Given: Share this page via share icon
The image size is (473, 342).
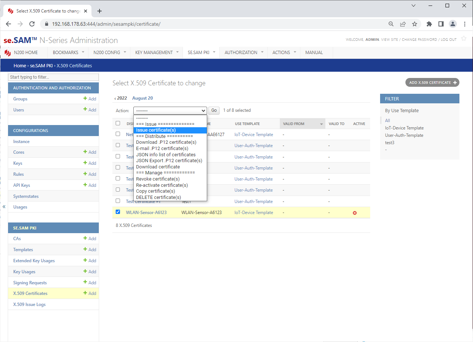Looking at the screenshot, I should 403,24.
